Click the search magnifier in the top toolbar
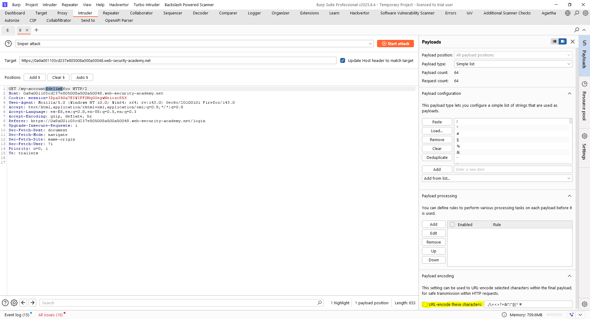 576,13
